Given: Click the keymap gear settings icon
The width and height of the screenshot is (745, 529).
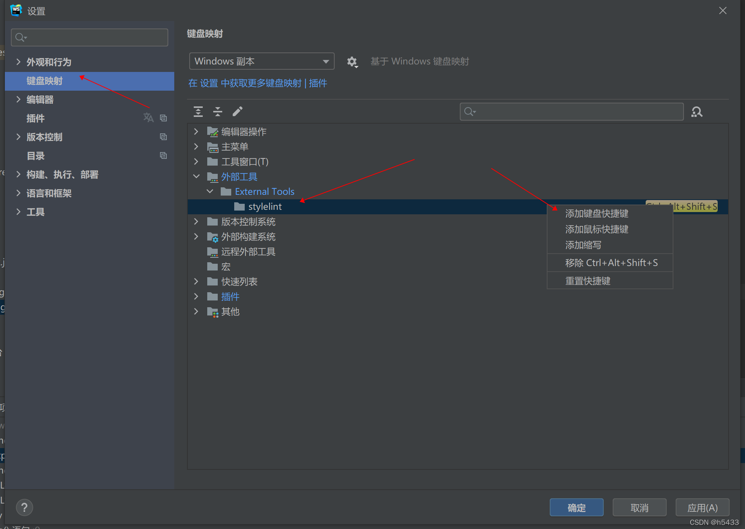Looking at the screenshot, I should tap(352, 61).
